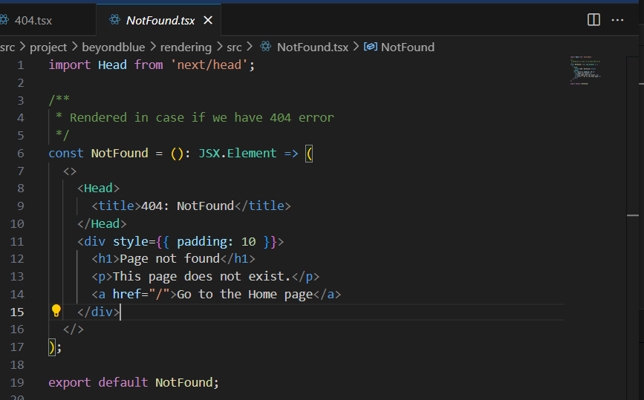Open the 'project' breadcrumb folder dropdown
Screen dimensions: 644x400
48,47
